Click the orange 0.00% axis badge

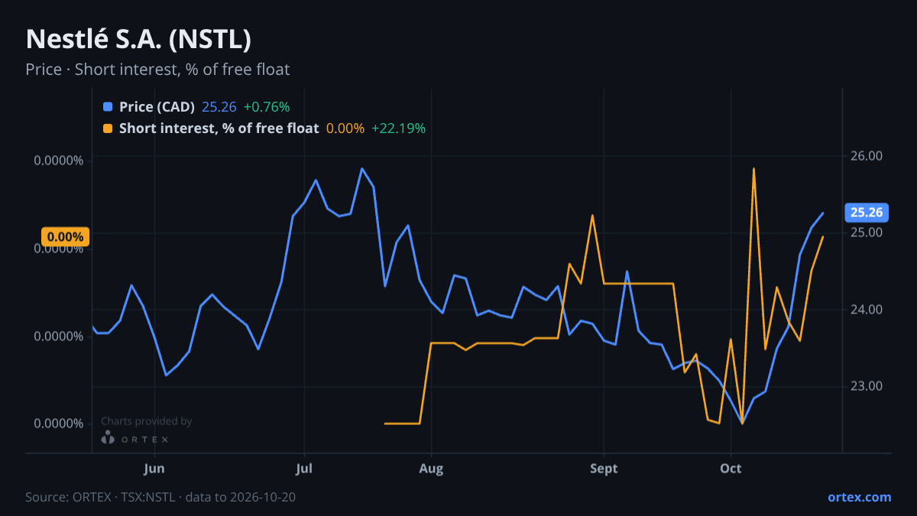65,237
